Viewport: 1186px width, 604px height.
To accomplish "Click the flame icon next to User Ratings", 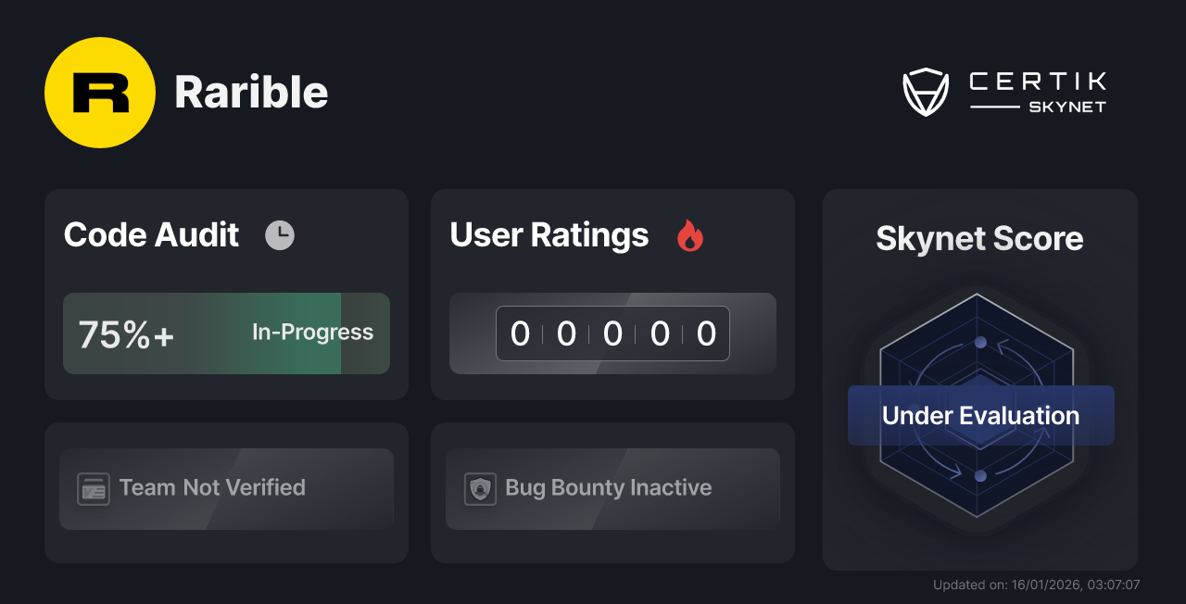I will tap(689, 236).
